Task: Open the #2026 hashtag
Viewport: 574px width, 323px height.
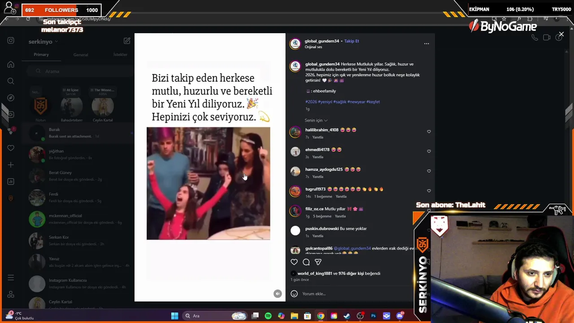Action: (x=311, y=102)
